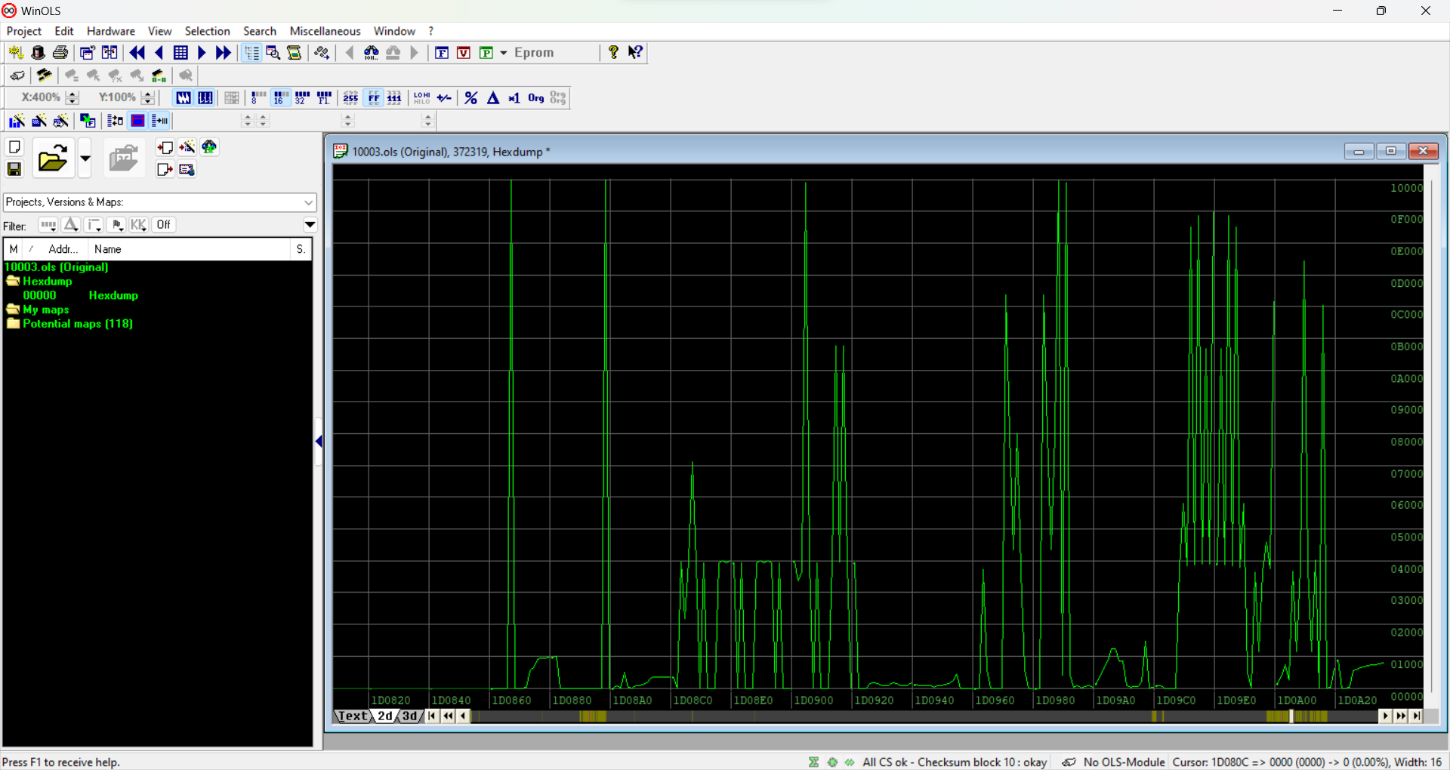Switch to the 3d view tab
This screenshot has width=1450, height=770.
pos(409,716)
